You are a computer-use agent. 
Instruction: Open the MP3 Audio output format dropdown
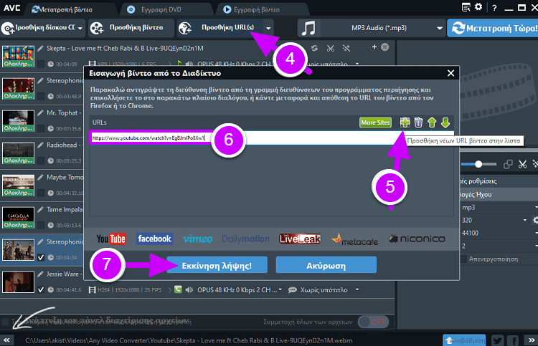click(440, 29)
